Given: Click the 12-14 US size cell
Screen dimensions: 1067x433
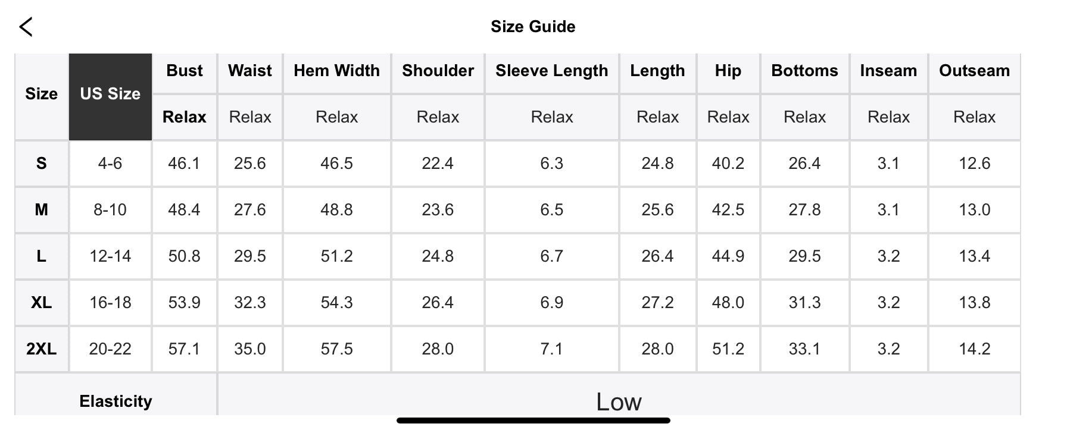Looking at the screenshot, I should pos(110,256).
